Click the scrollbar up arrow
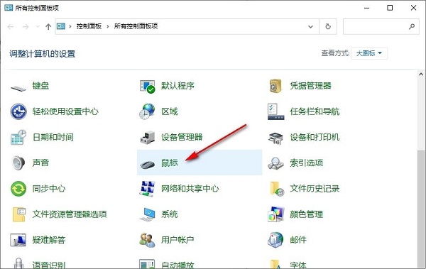The height and width of the screenshot is (269, 426). pos(421,74)
